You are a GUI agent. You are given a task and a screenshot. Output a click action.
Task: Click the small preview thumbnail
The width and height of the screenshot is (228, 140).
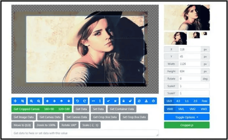194,35
